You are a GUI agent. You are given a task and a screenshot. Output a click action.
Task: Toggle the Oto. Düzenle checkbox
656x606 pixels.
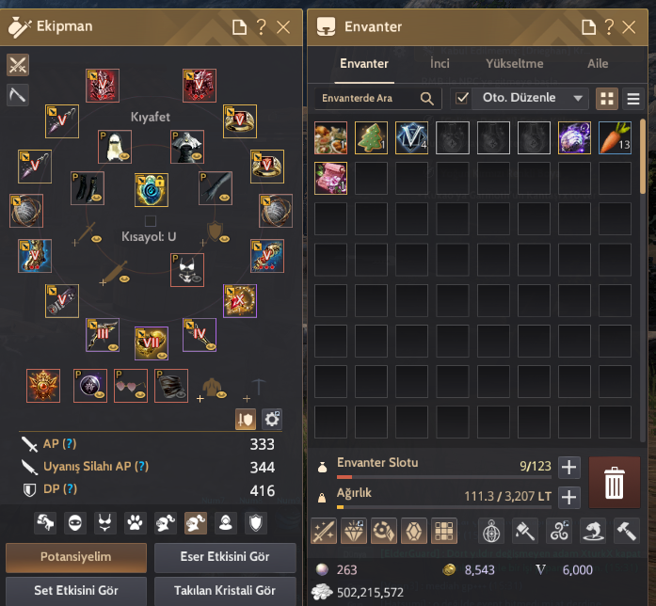coord(462,98)
